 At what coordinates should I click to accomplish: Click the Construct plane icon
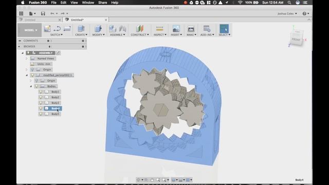tap(139, 29)
